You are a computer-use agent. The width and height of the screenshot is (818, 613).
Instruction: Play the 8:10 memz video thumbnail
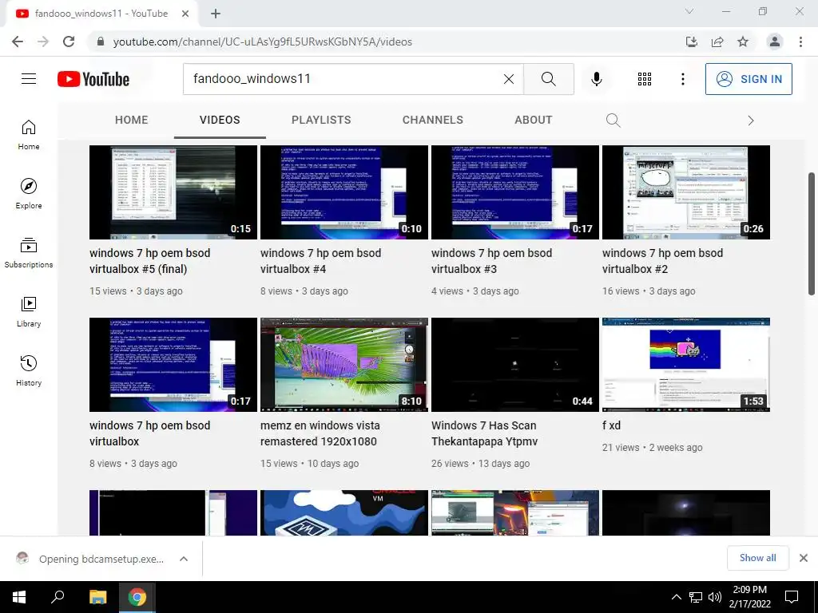coord(344,364)
